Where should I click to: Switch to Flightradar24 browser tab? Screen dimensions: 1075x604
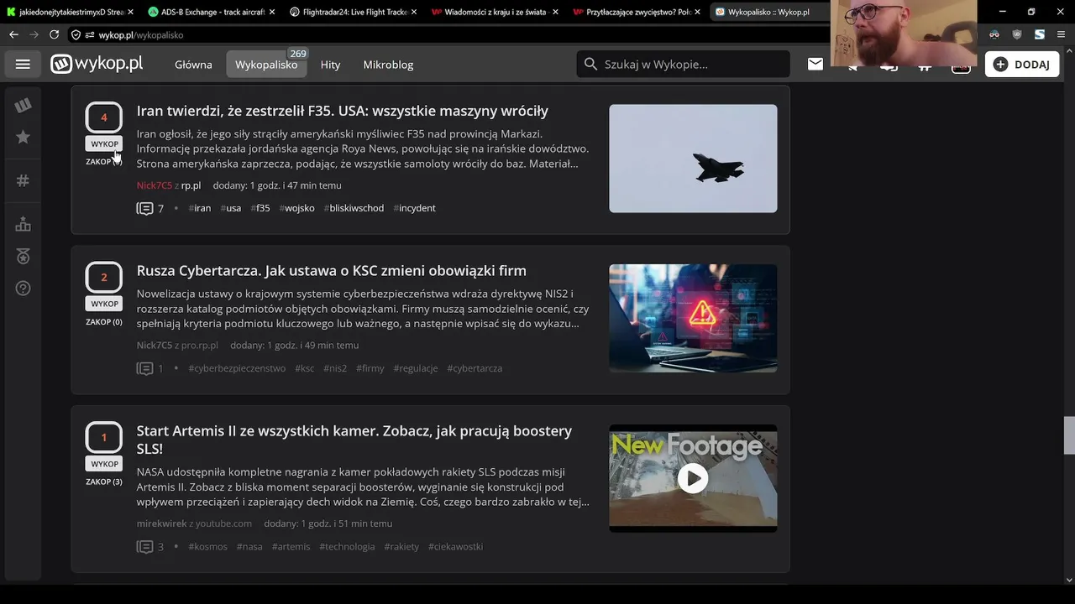pos(353,12)
